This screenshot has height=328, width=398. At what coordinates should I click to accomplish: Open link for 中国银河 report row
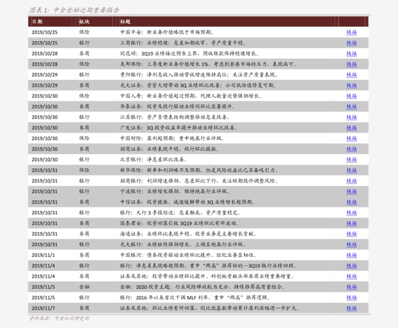point(352,255)
